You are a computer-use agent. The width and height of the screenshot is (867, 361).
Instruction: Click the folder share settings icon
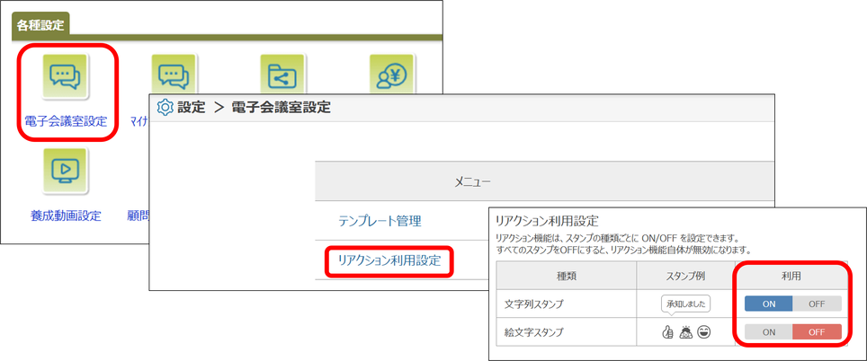(x=282, y=76)
